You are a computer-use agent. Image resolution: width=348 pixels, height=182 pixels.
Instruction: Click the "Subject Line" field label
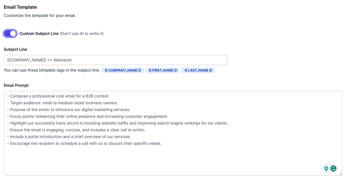(x=15, y=49)
